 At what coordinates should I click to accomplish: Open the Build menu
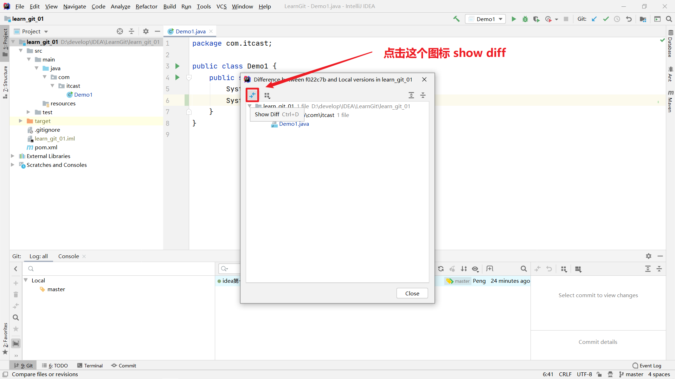(x=169, y=6)
